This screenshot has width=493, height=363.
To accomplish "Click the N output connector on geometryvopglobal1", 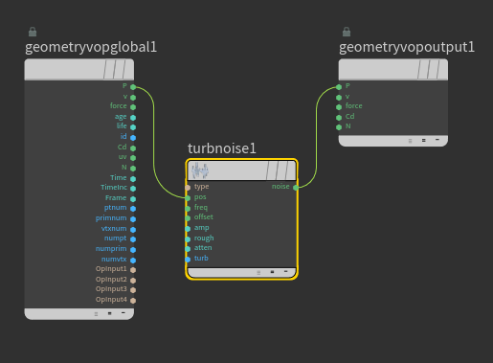I will tap(133, 169).
